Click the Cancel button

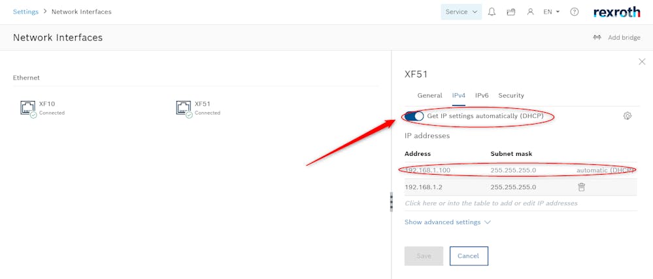pos(469,256)
